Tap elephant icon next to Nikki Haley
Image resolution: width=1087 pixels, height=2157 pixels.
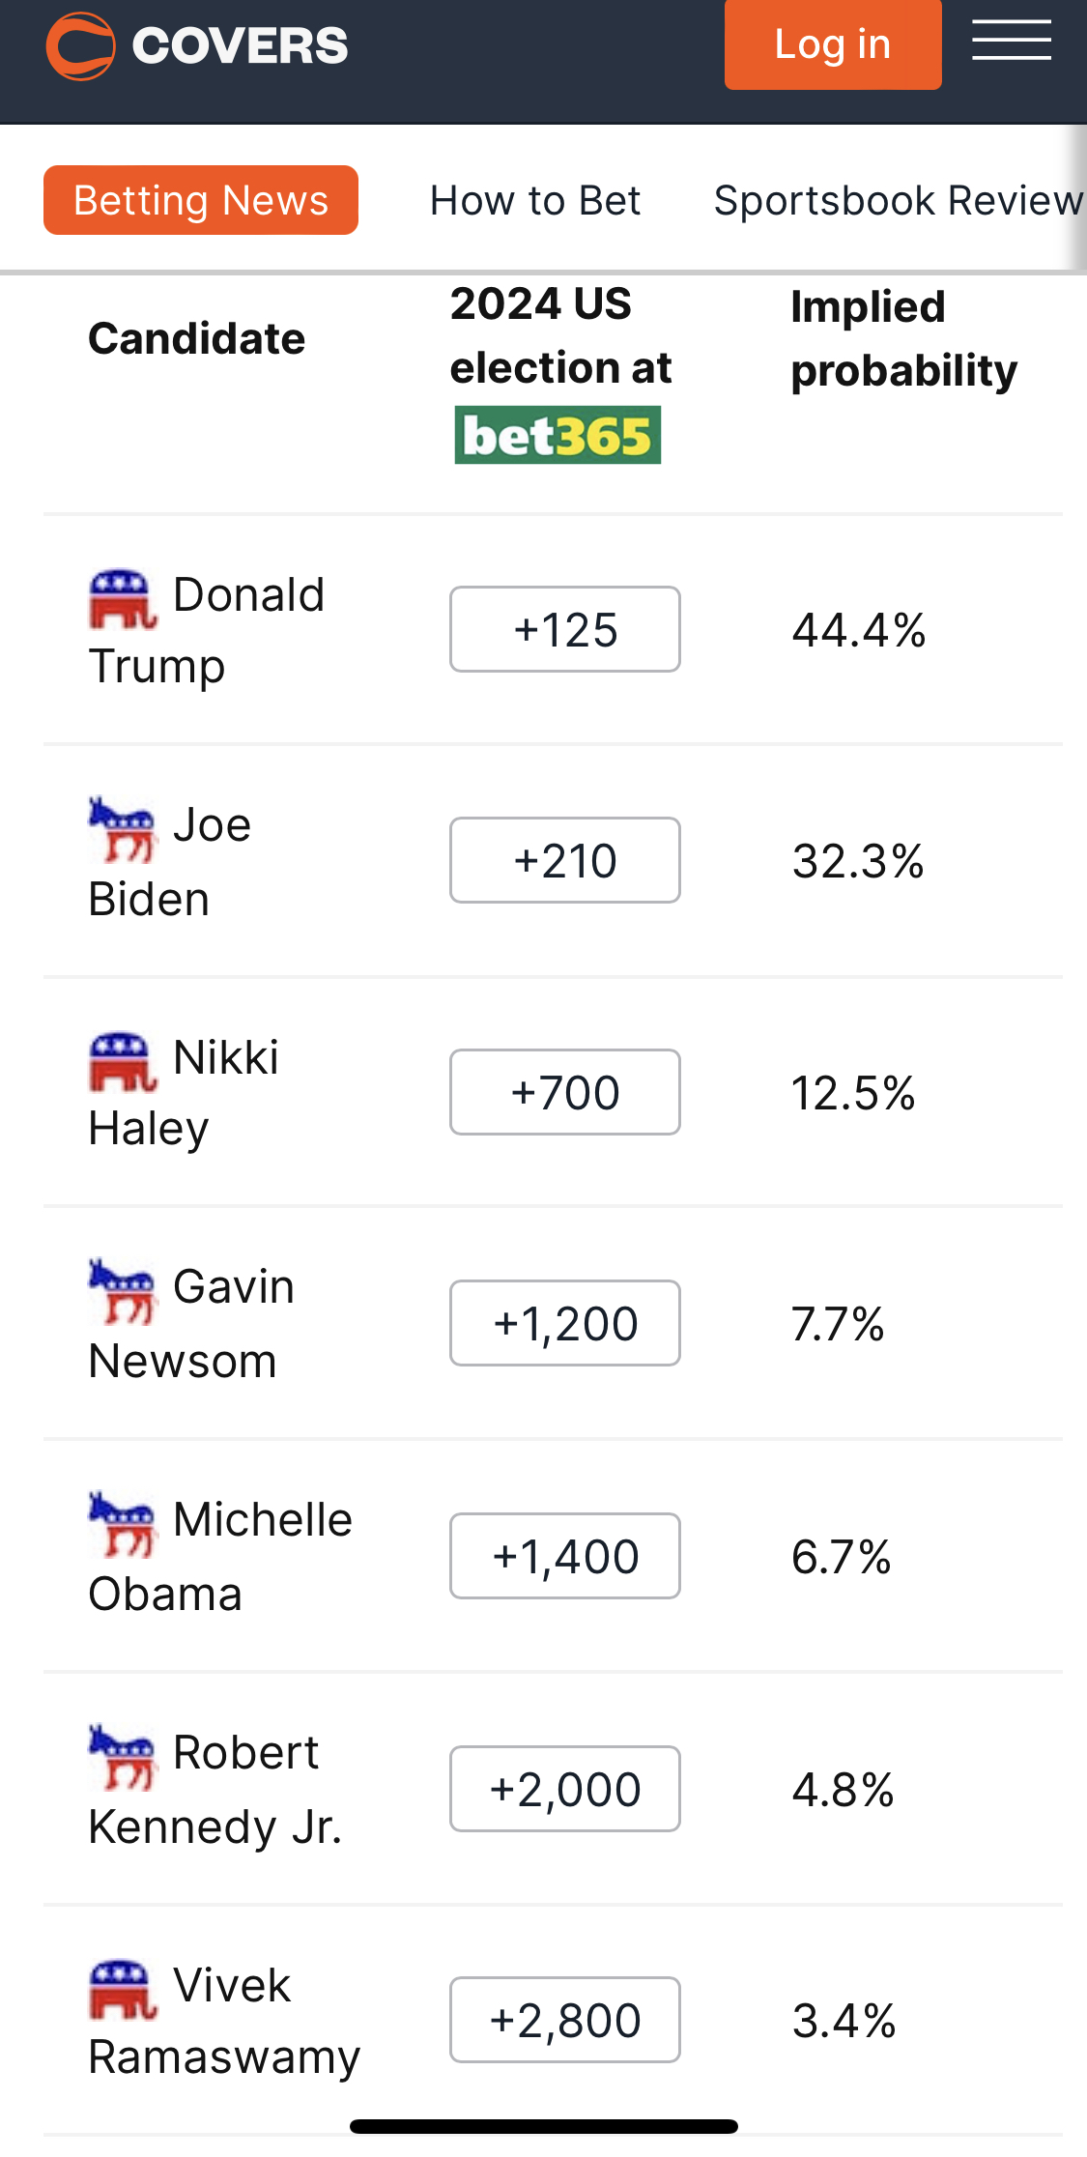click(x=123, y=1061)
